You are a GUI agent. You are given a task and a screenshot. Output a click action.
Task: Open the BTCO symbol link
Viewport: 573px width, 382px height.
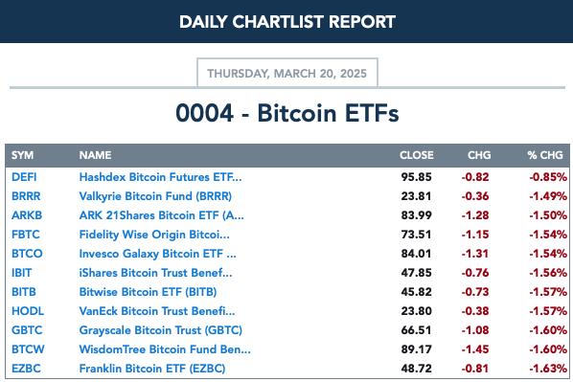click(x=27, y=254)
